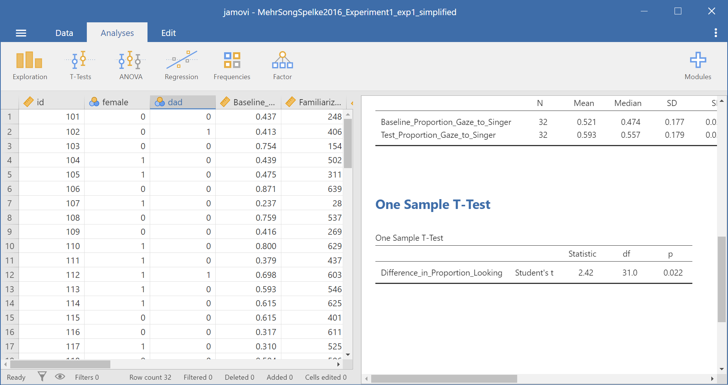This screenshot has height=385, width=728.
Task: Open the Frequencies analysis menu
Action: tap(232, 65)
